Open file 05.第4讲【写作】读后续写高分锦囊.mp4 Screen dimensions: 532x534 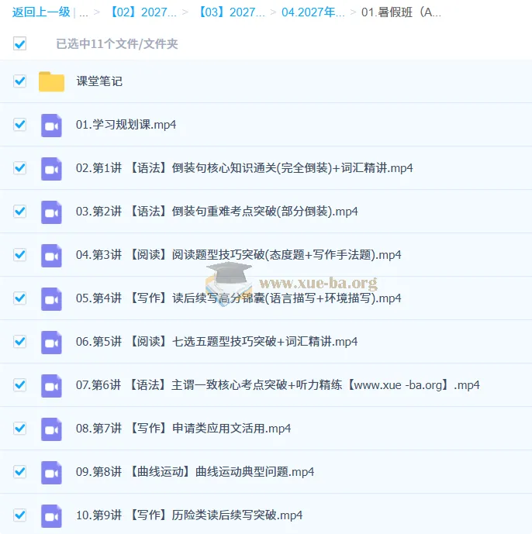(x=239, y=298)
